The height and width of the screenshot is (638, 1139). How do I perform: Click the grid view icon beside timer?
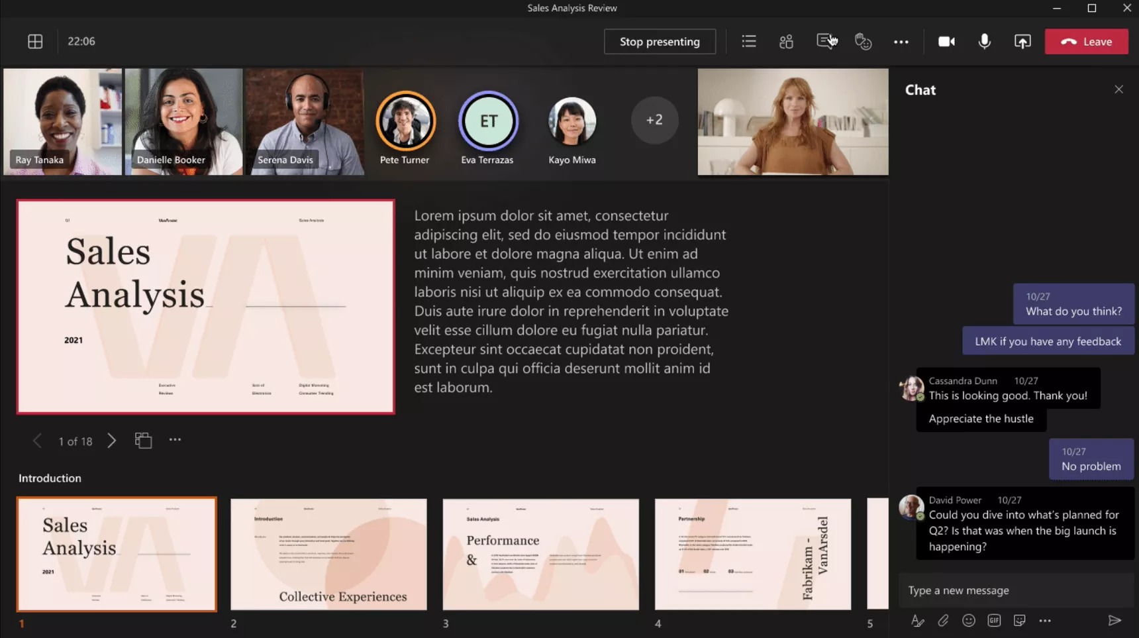[35, 42]
